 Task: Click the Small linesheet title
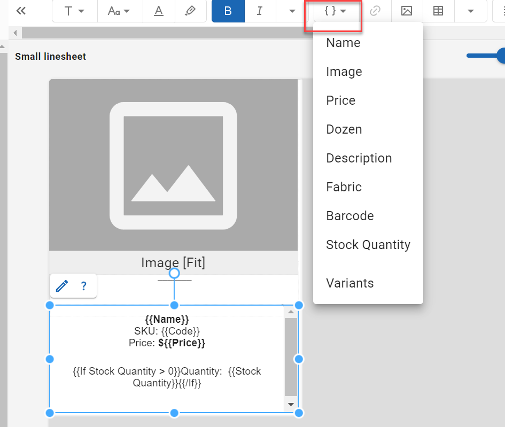pos(51,56)
